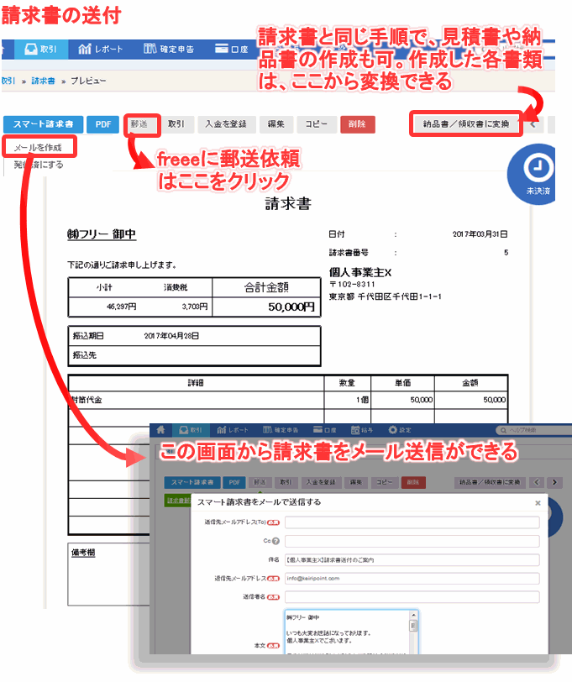Go to previous invoice in lower window
The height and width of the screenshot is (682, 572).
[x=538, y=482]
